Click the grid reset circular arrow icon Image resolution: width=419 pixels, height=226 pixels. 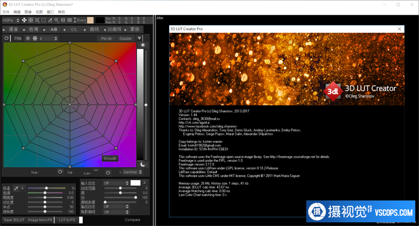pos(7,39)
